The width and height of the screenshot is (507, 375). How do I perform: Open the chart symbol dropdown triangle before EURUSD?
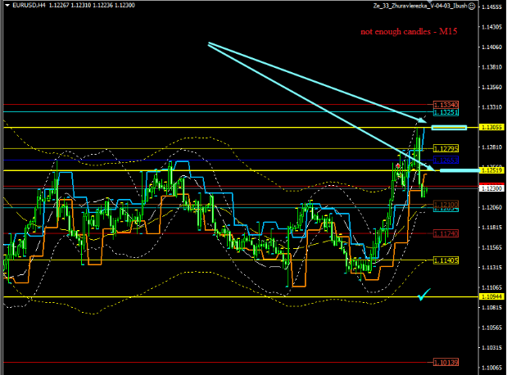pos(5,7)
